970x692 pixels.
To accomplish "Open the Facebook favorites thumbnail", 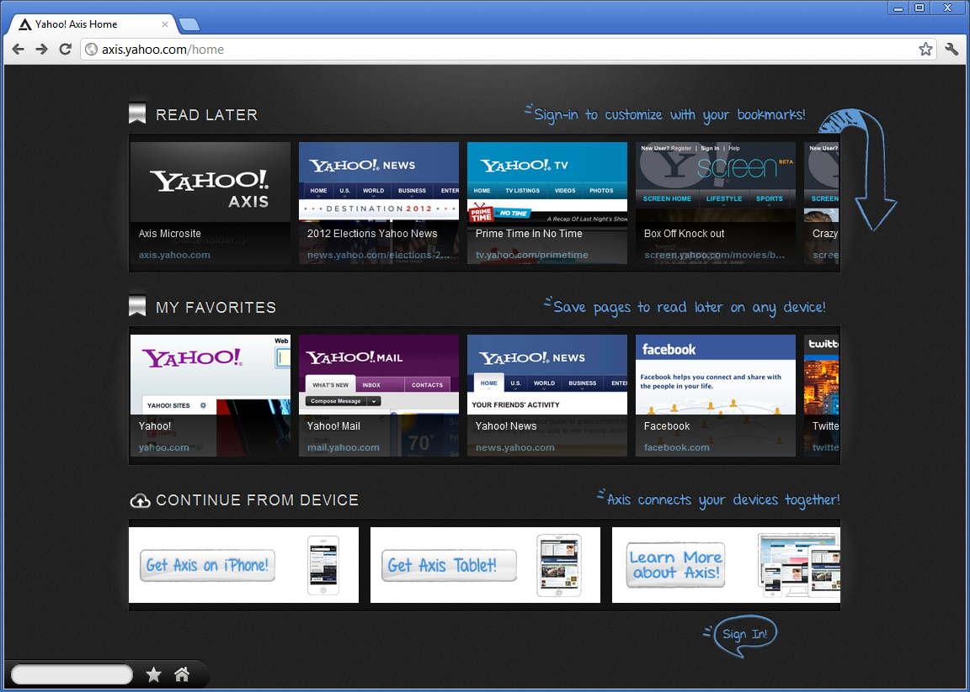I will tap(715, 395).
